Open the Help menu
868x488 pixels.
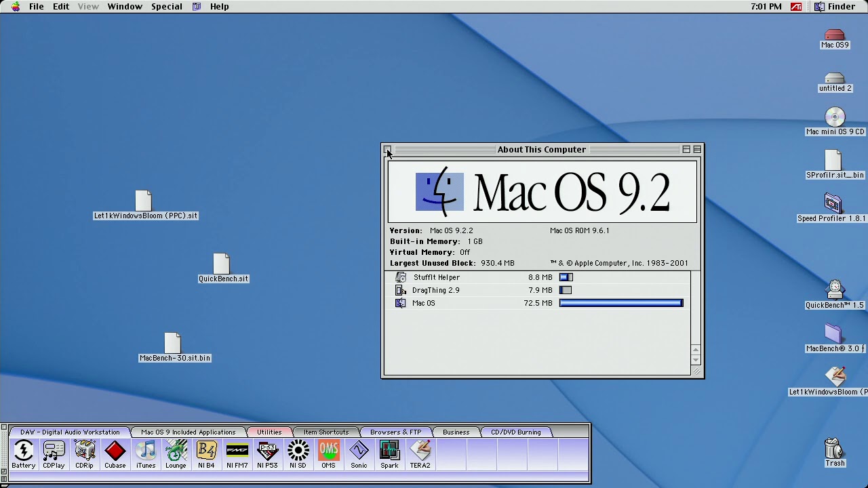coord(219,6)
